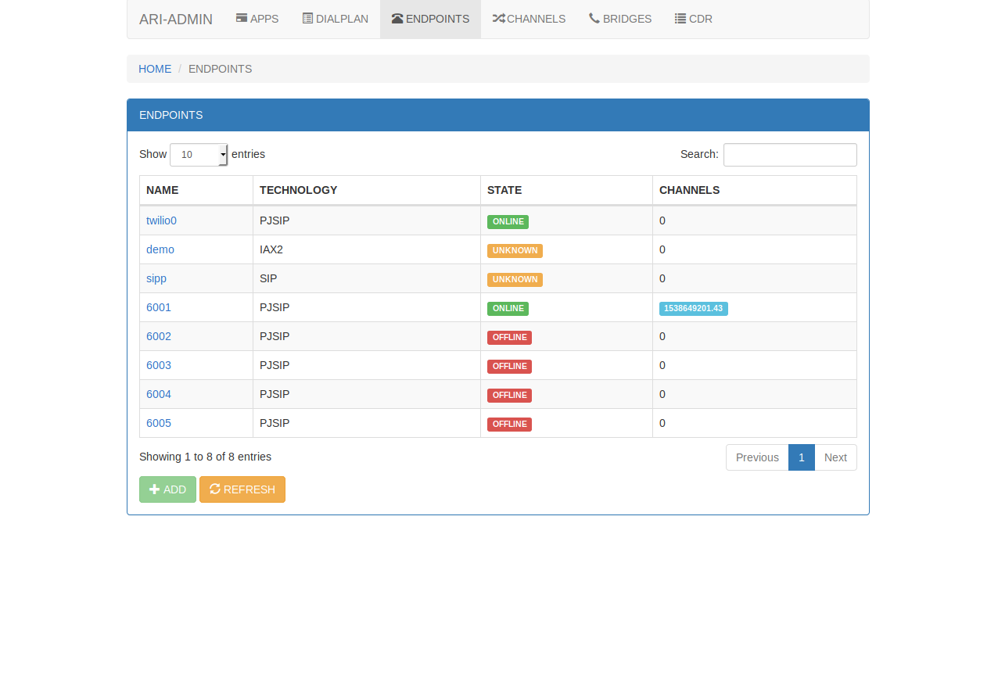Screen dimensions: 998x699
Task: Click UNKNOWN badge in demo row
Action: click(515, 251)
